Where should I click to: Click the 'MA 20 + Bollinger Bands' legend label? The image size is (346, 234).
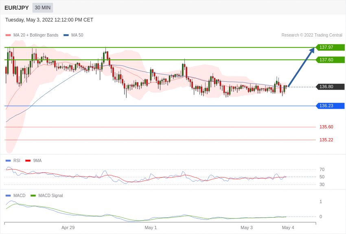point(36,35)
